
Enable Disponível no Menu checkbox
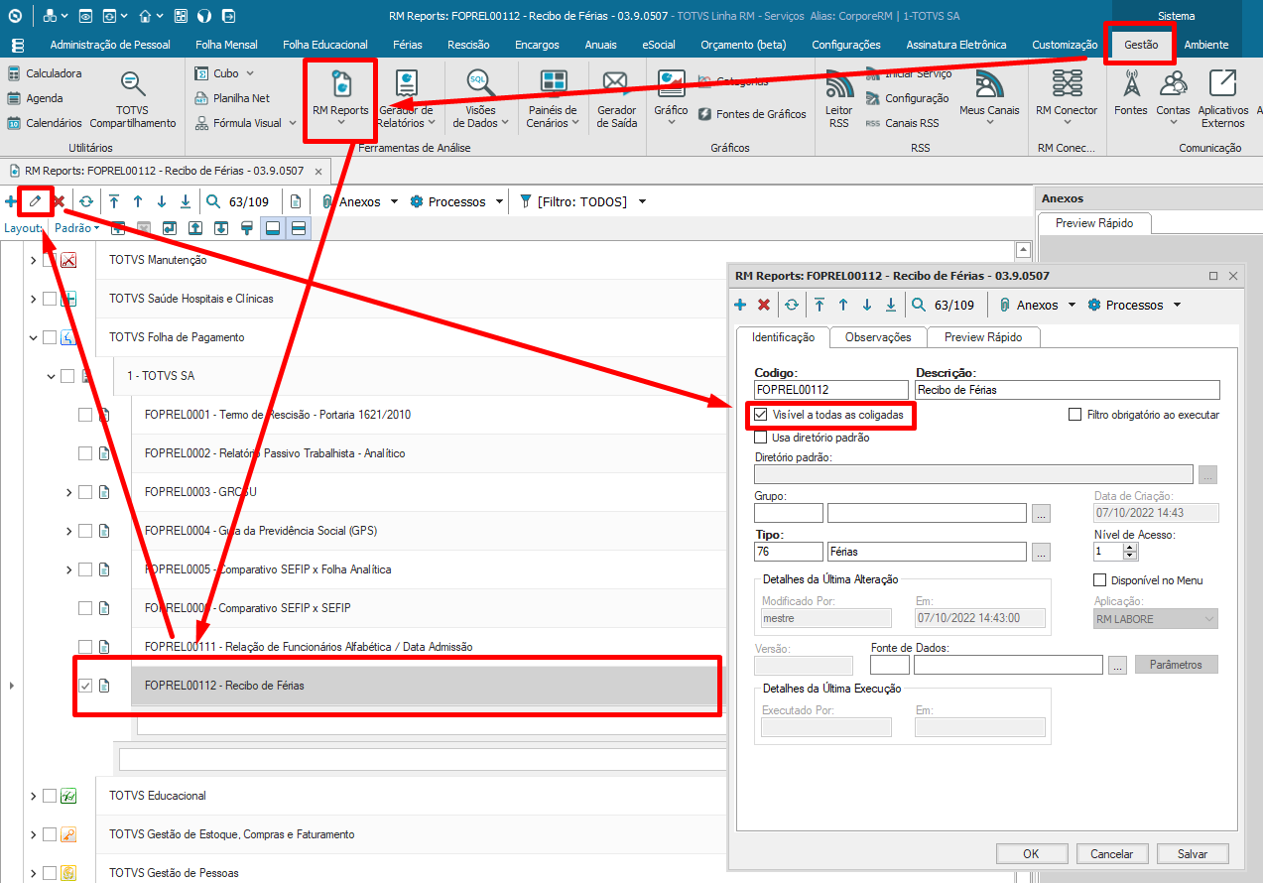(1099, 579)
